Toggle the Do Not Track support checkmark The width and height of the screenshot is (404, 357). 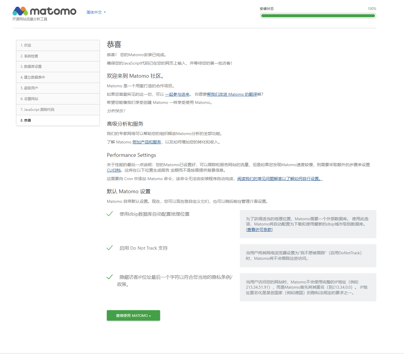110,248
